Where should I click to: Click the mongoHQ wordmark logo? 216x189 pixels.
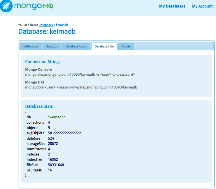[34, 6]
